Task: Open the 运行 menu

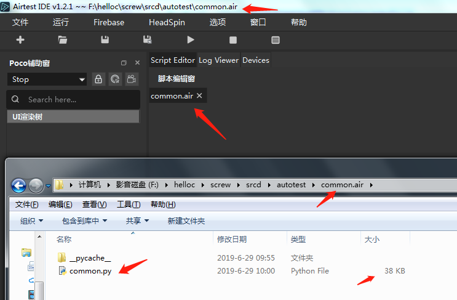Action: (61, 22)
